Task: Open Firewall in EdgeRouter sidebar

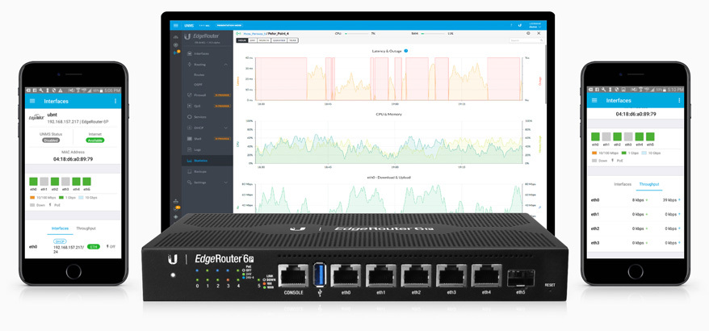Action: 199,95
